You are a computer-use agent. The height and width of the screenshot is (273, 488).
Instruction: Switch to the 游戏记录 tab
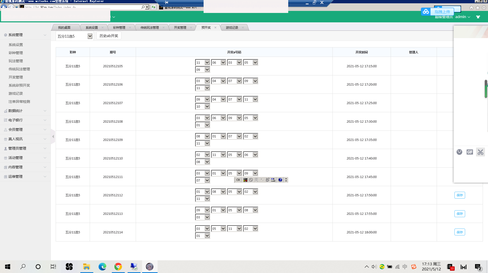[x=232, y=28]
